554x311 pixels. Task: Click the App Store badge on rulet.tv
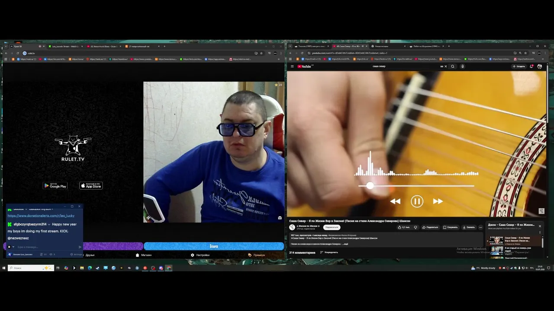click(x=91, y=186)
